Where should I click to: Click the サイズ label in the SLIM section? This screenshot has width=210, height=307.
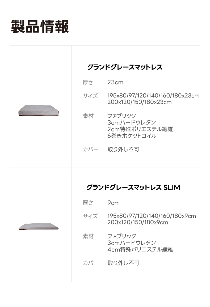[x=90, y=216]
